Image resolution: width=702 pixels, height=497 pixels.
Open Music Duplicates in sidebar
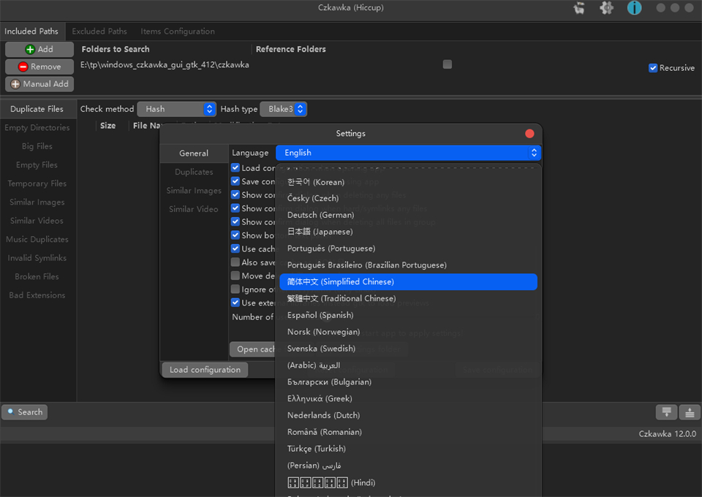click(37, 239)
